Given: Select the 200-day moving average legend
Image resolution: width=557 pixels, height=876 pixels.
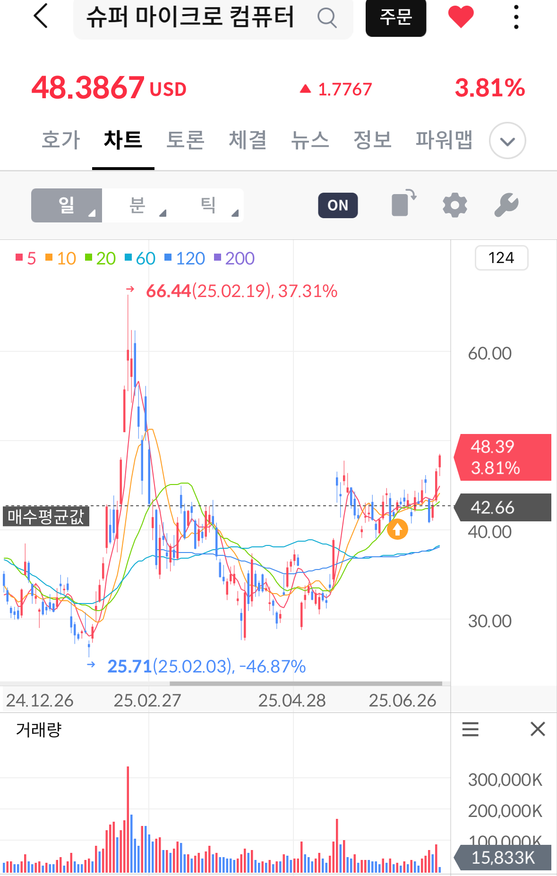Looking at the screenshot, I should point(234,258).
